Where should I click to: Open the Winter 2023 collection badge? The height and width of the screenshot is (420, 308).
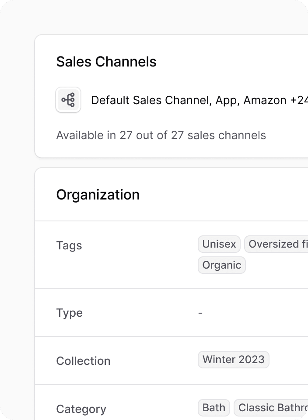point(234,360)
